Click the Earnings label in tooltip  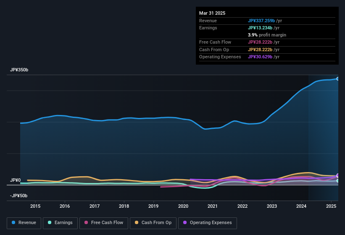[208, 28]
